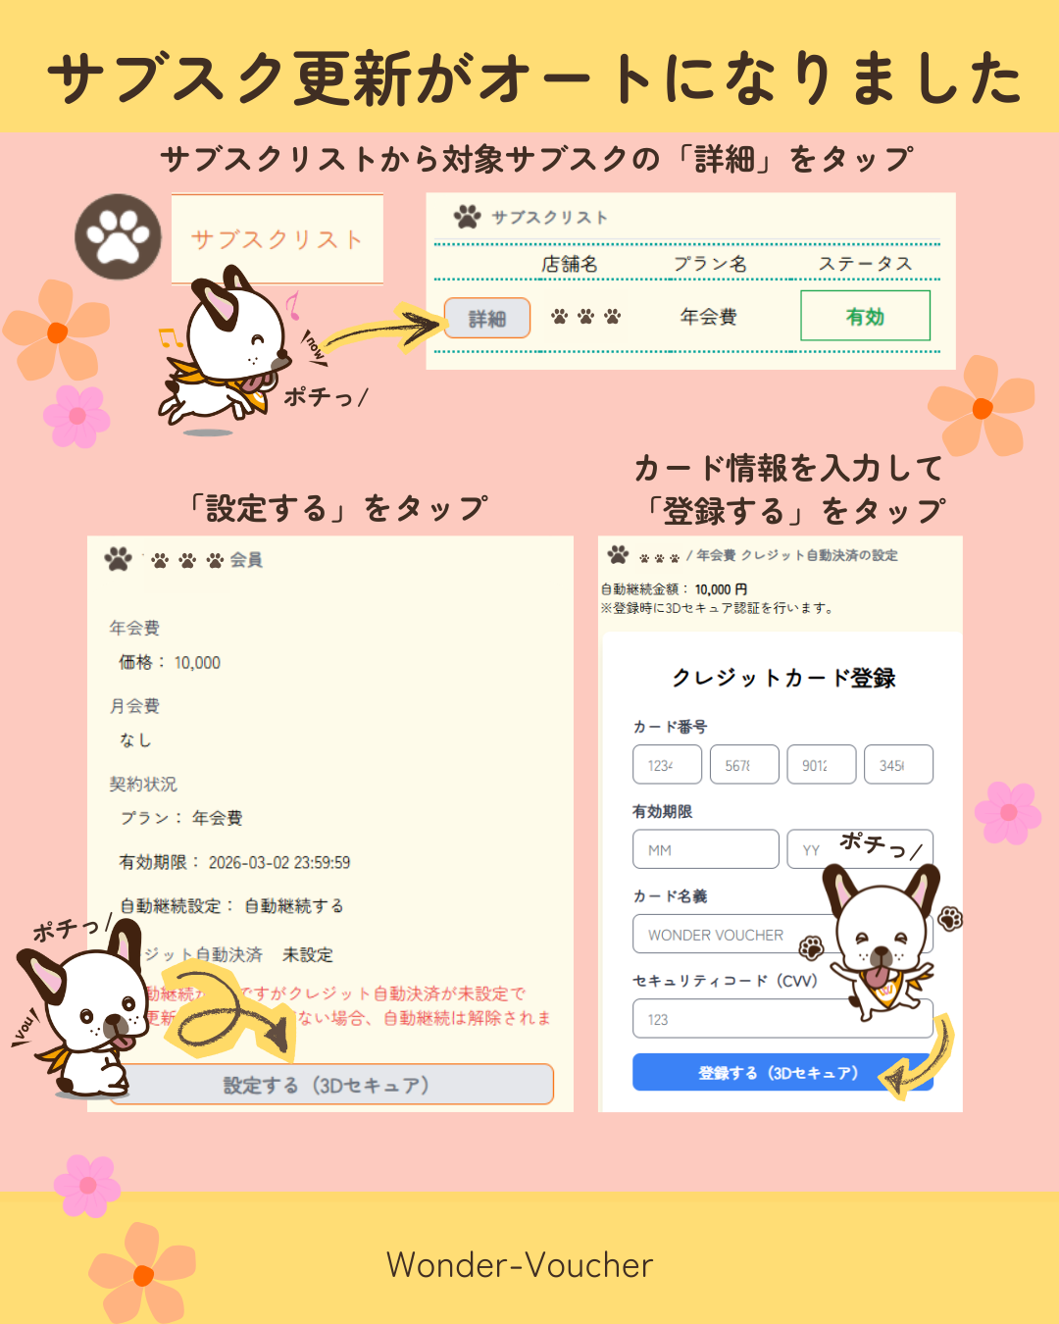Click card name field WONDER VOUCHER
This screenshot has width=1059, height=1324.
pyautogui.click(x=782, y=935)
